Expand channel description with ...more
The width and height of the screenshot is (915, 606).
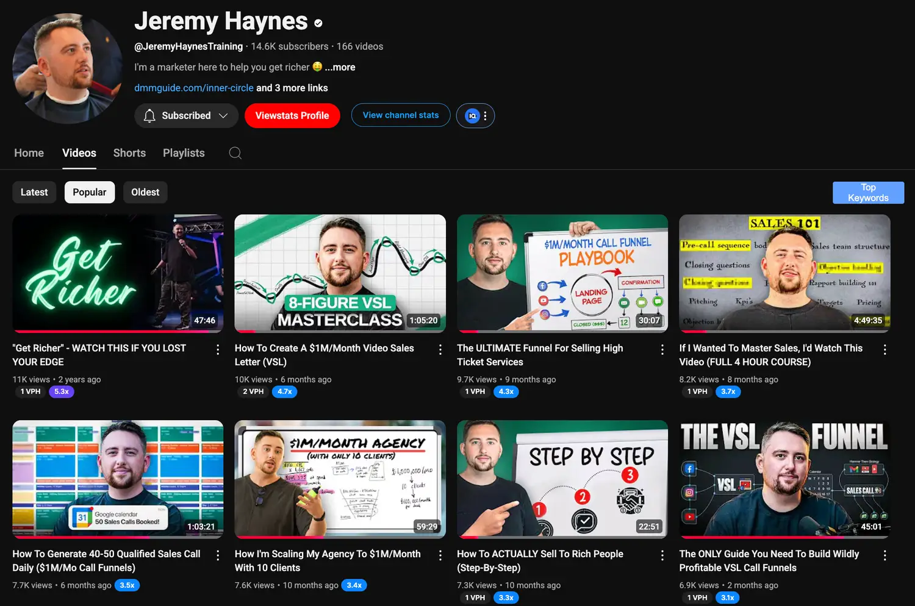[x=340, y=67]
